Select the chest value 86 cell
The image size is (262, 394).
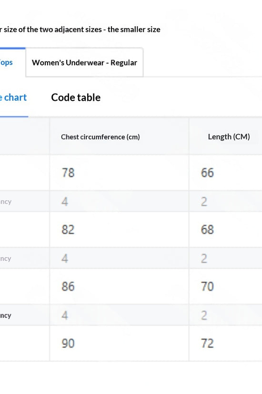(119, 286)
